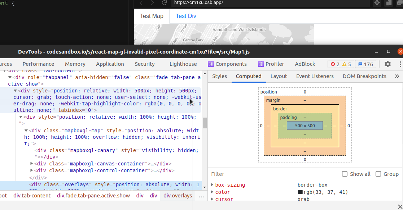403x210 pixels.
Task: Open DevTools settings gear
Action: pyautogui.click(x=387, y=64)
